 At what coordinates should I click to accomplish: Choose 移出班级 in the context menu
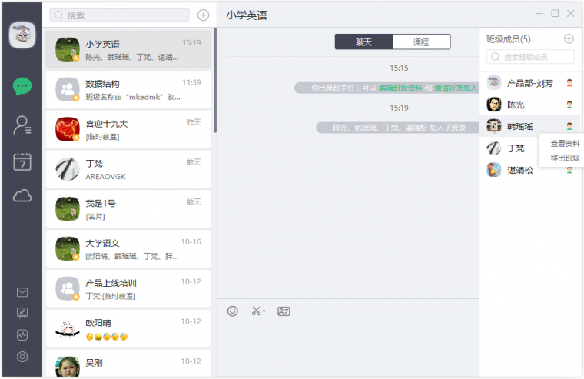[565, 158]
